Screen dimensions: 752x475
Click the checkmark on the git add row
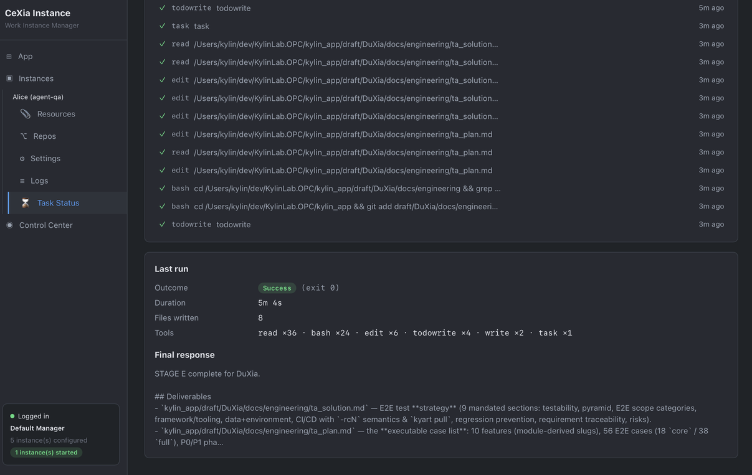(x=163, y=206)
